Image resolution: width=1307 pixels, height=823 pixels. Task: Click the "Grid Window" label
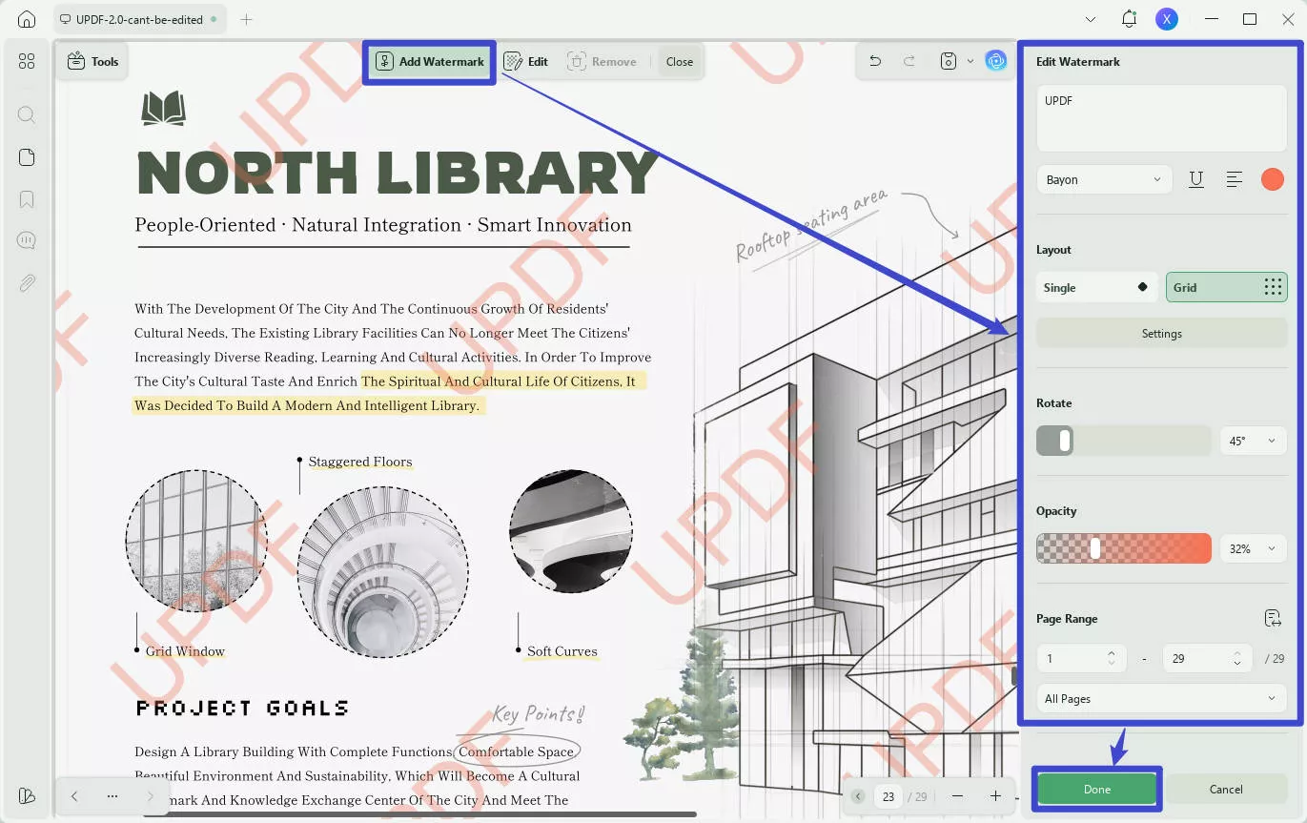185,651
